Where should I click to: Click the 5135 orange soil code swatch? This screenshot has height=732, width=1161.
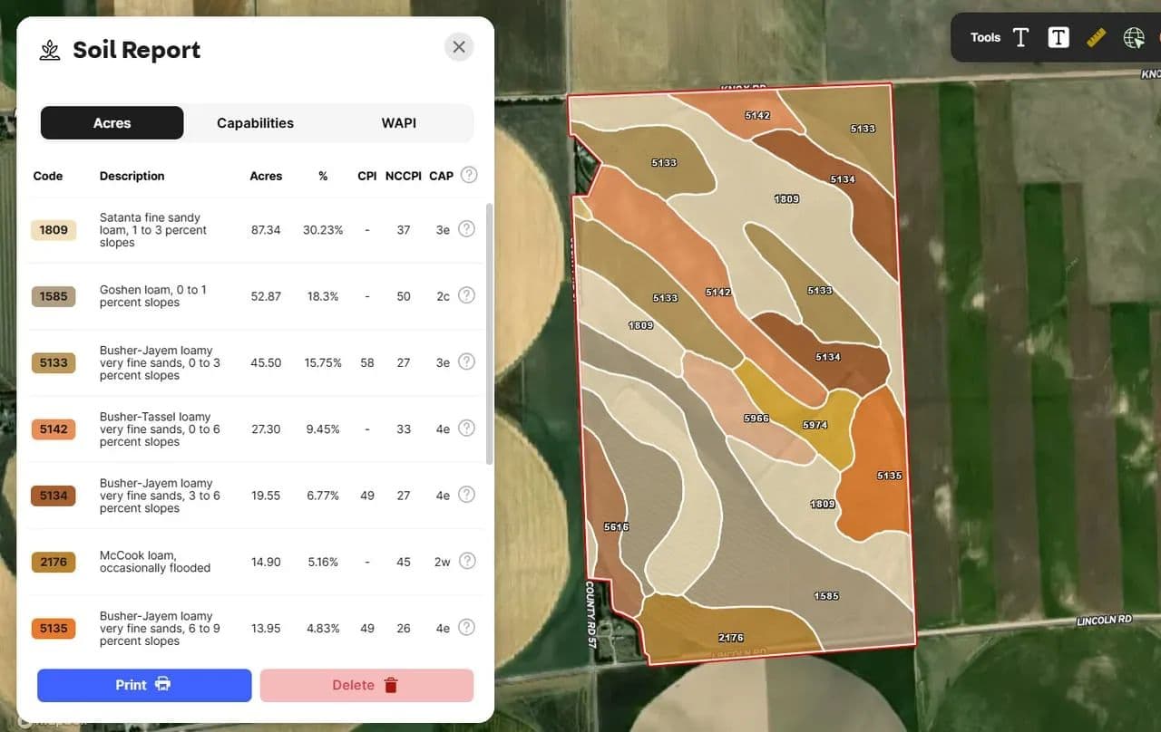point(54,628)
